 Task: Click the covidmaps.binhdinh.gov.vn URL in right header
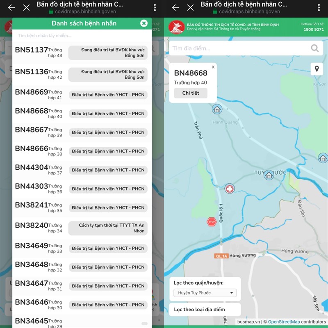pyautogui.click(x=249, y=11)
